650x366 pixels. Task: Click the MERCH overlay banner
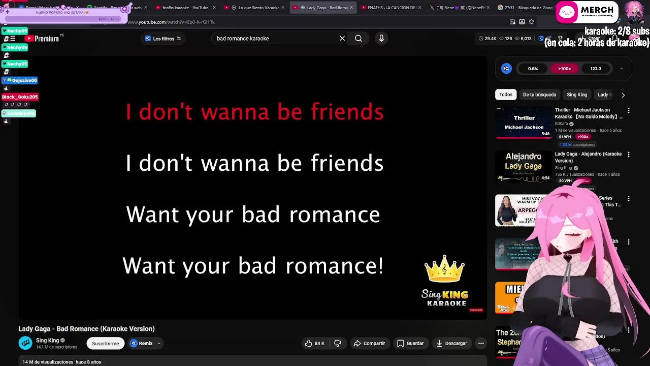click(x=587, y=12)
